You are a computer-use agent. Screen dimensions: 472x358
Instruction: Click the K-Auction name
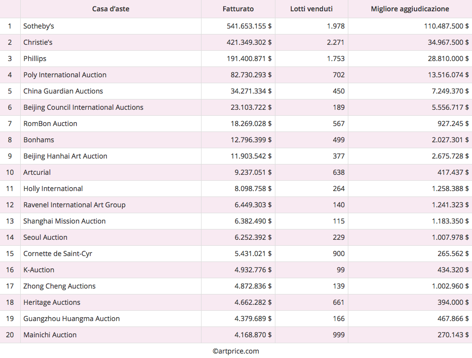tap(39, 270)
